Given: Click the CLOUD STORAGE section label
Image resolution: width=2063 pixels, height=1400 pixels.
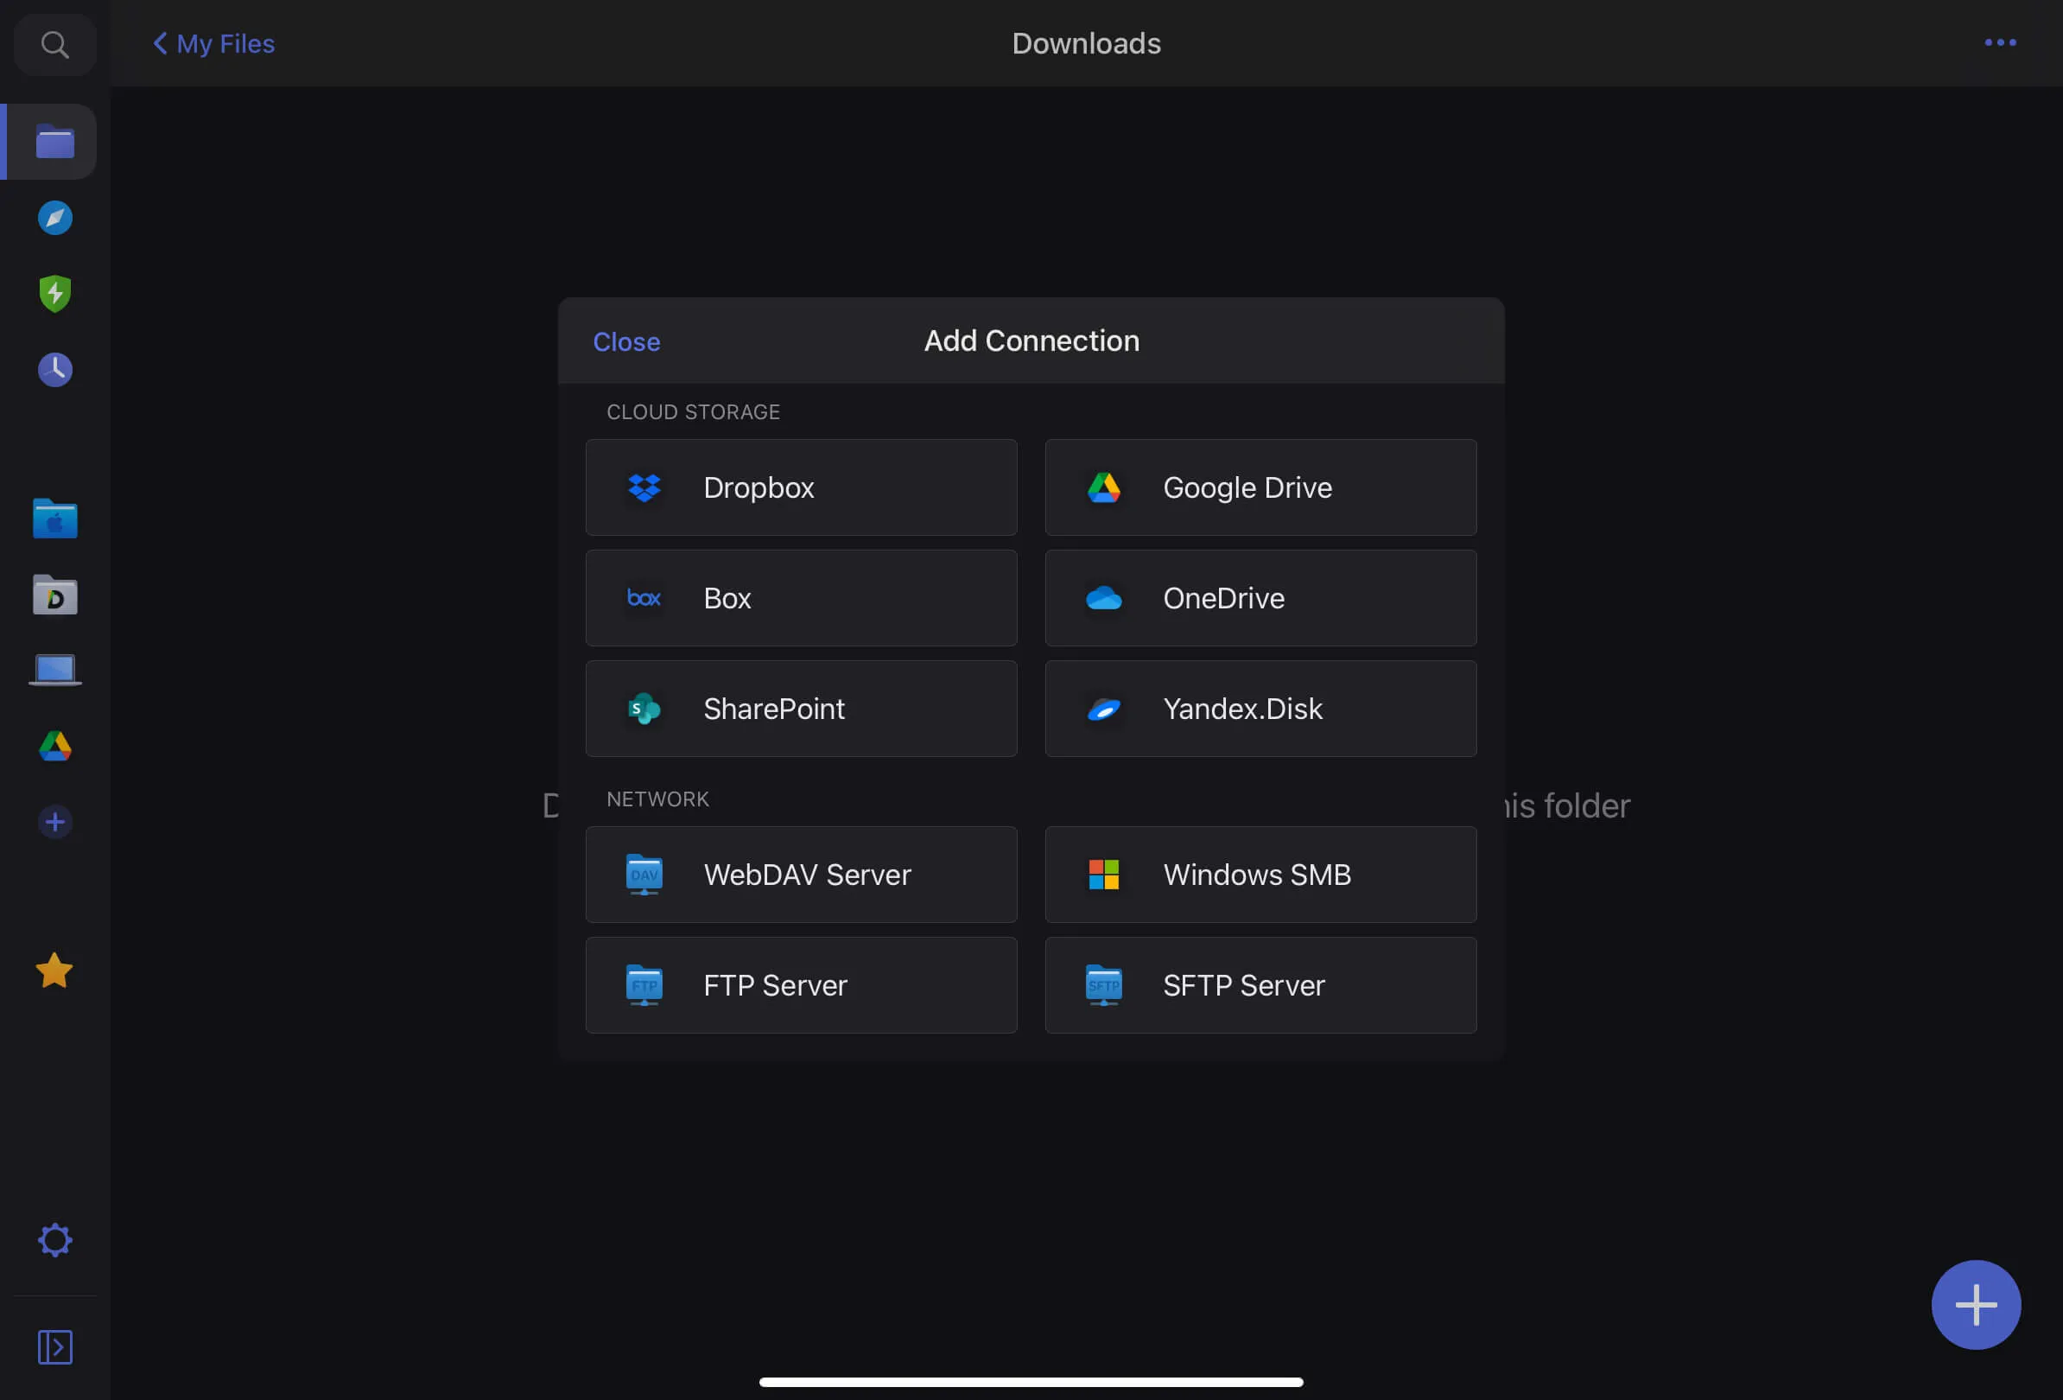Looking at the screenshot, I should (692, 412).
